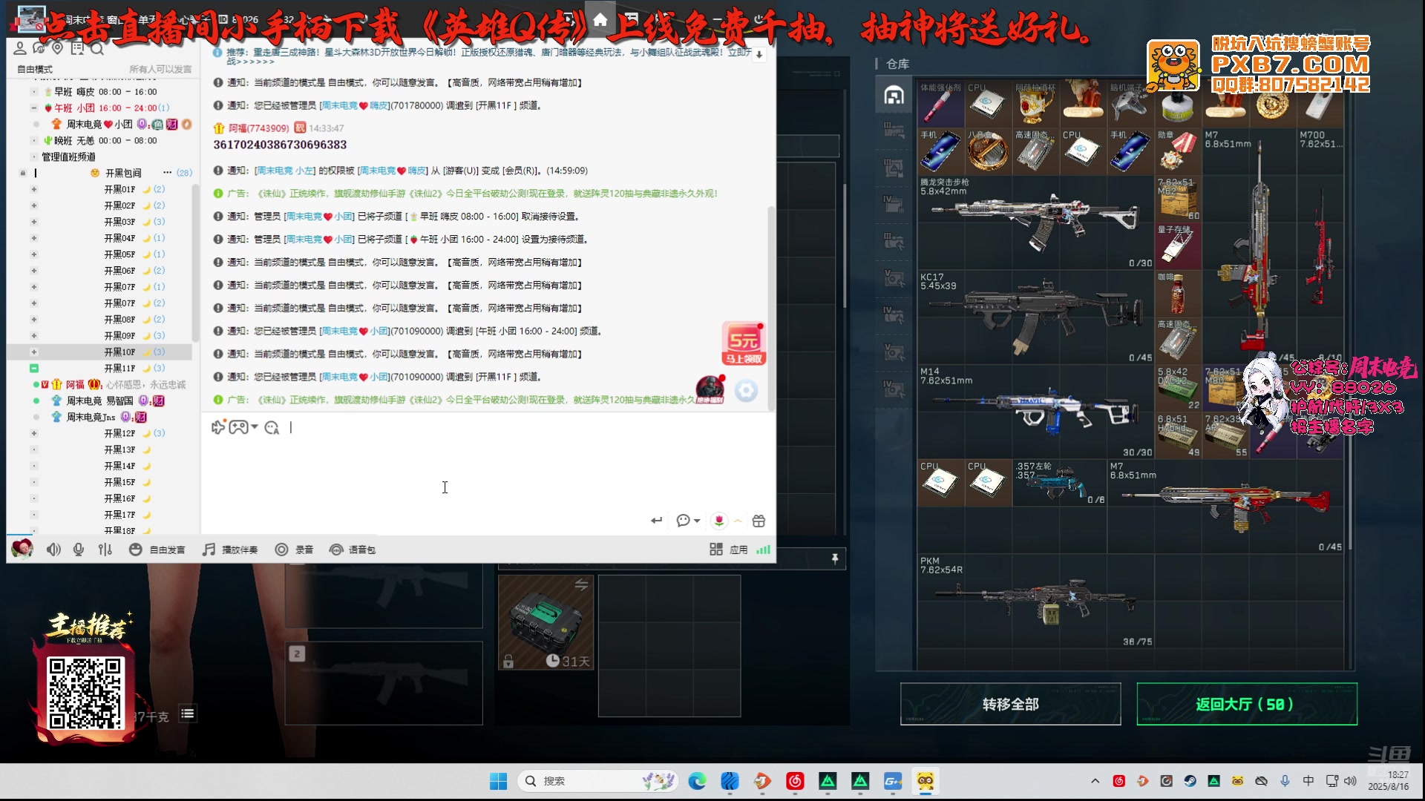
Task: Click the enter/send arrow icon
Action: tap(656, 521)
